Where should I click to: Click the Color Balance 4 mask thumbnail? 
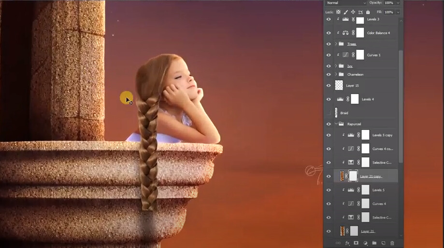360,33
